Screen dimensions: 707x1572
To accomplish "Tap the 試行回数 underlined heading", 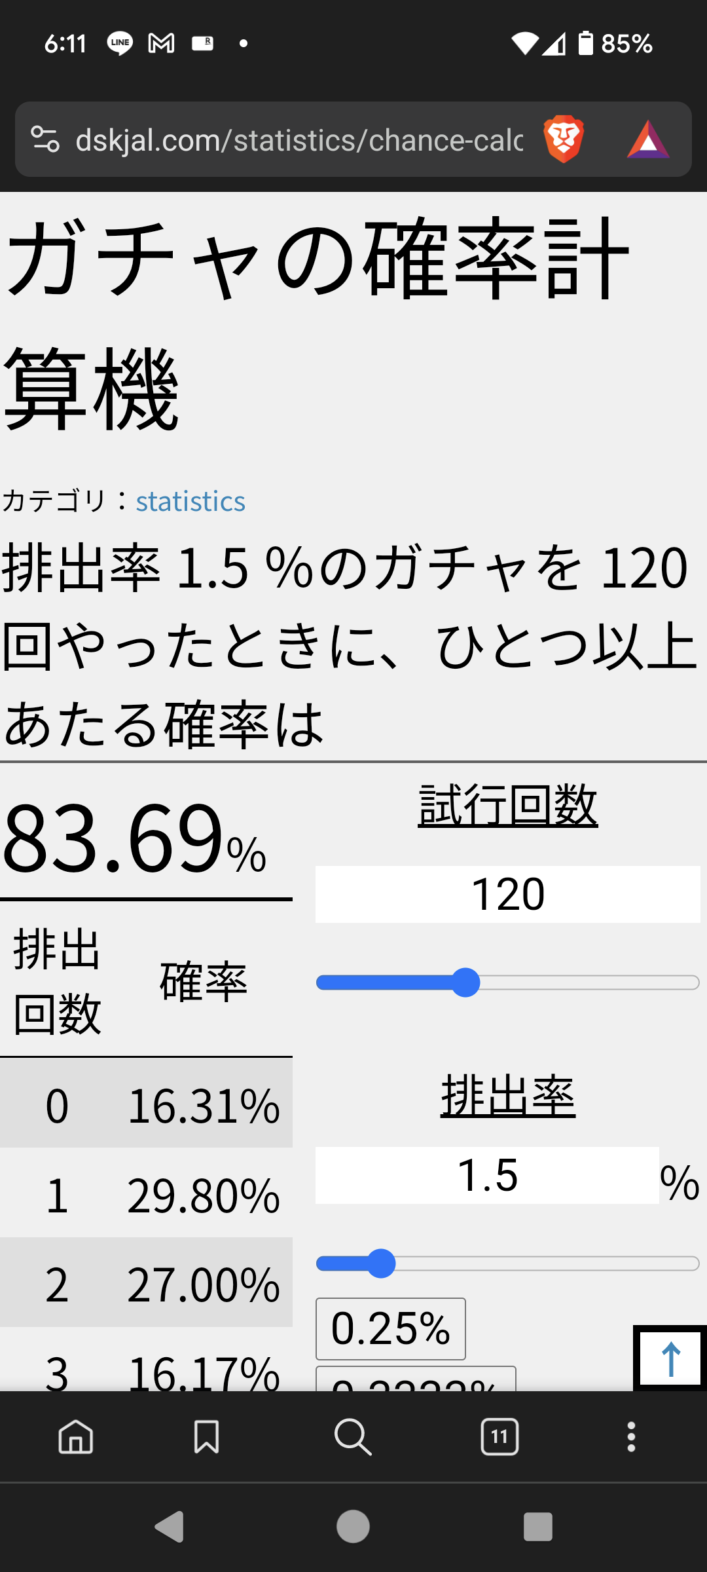I will [508, 806].
